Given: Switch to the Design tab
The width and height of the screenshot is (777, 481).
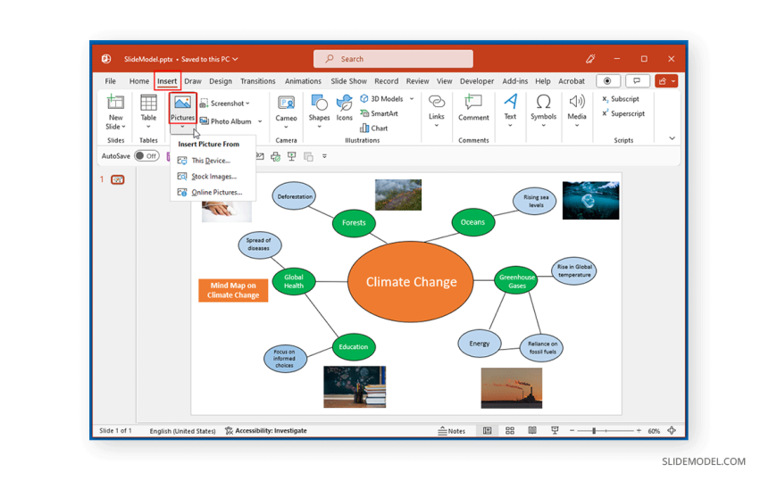Looking at the screenshot, I should pos(221,81).
